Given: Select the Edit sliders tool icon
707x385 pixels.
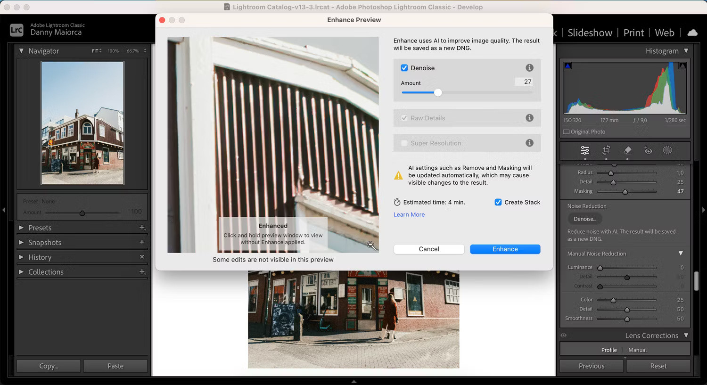Looking at the screenshot, I should pyautogui.click(x=584, y=150).
